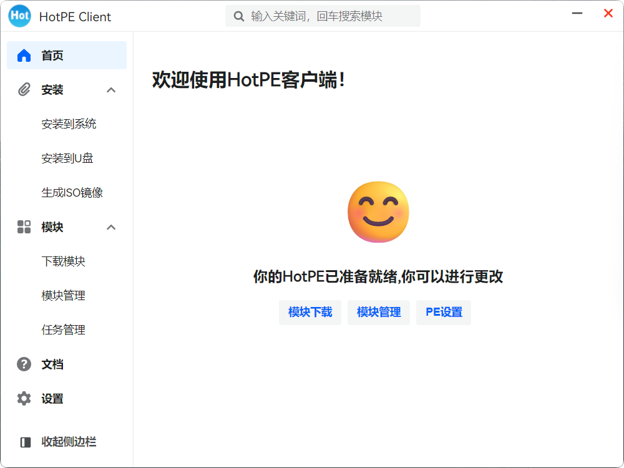624x468 pixels.
Task: Click the modules grid icon beside 模块
Action: coord(24,227)
